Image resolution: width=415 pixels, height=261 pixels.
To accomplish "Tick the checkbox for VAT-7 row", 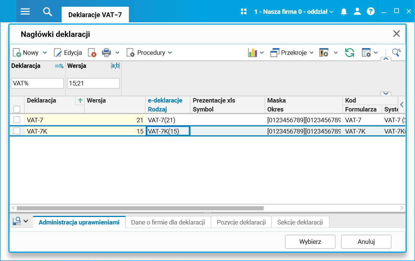I will [x=17, y=120].
